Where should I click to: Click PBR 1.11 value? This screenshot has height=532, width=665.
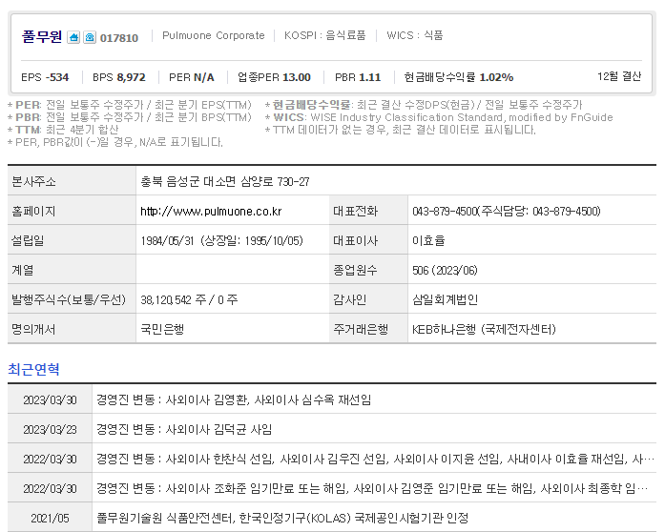[358, 77]
